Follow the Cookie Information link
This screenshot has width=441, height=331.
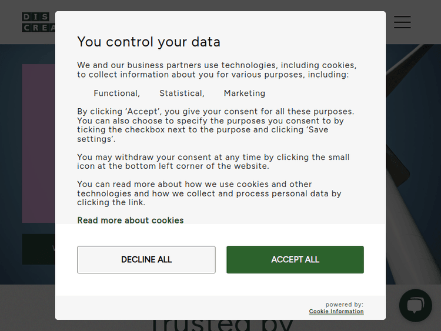[336, 312]
